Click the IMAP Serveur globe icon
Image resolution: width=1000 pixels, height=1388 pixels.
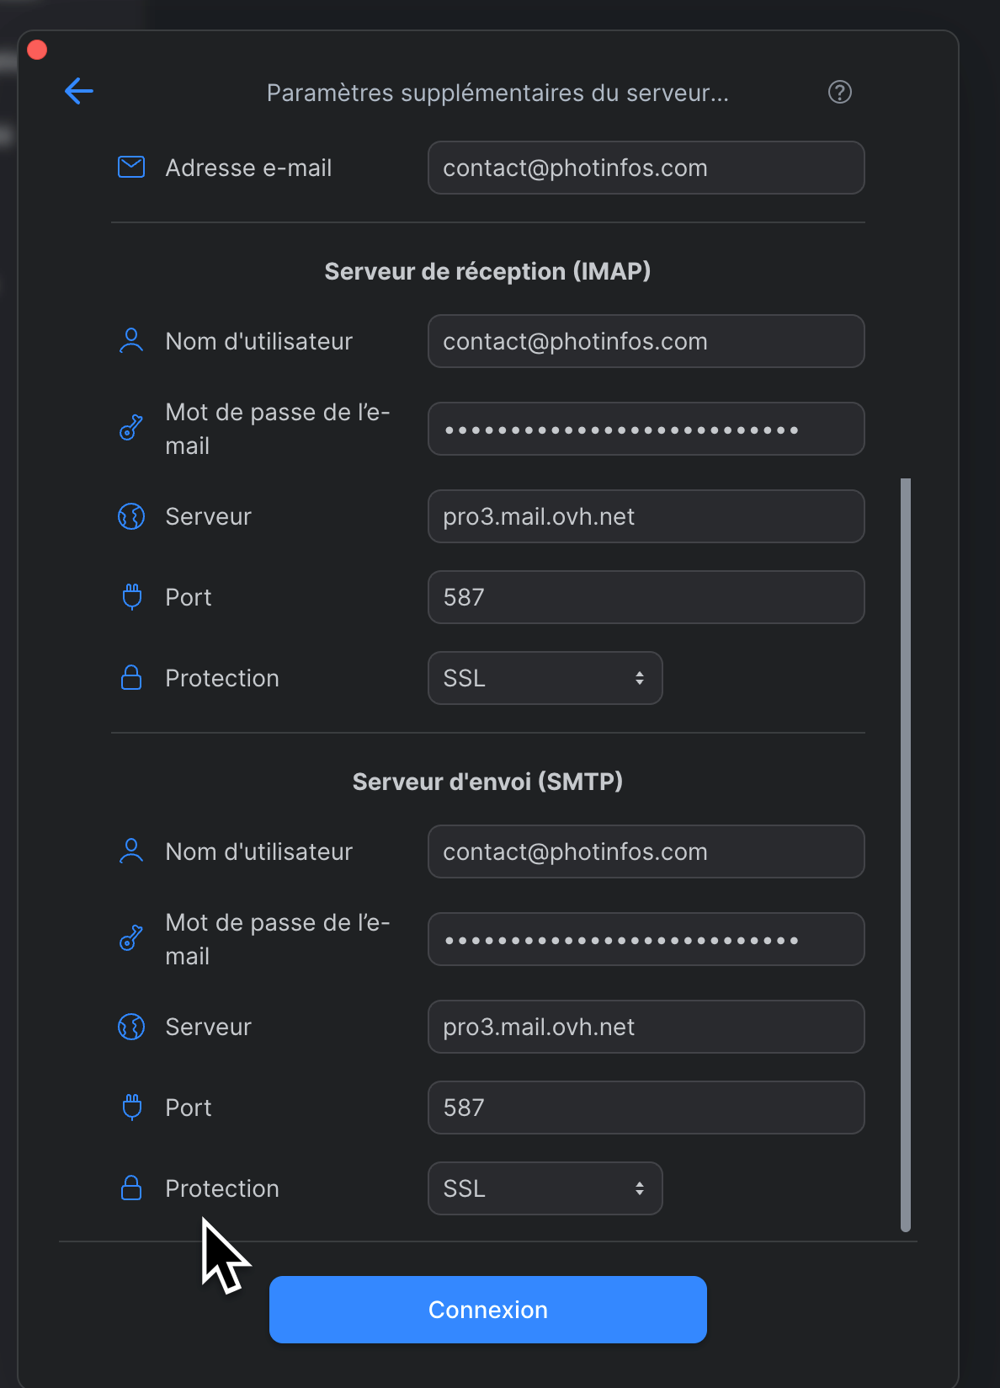tap(131, 516)
